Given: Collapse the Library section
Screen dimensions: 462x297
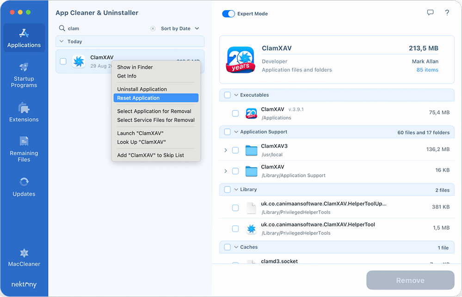Looking at the screenshot, I should (236, 189).
